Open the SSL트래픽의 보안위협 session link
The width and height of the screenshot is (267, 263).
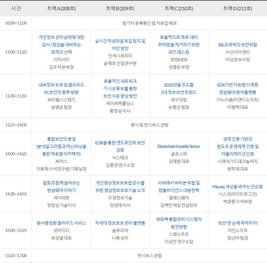point(238,45)
